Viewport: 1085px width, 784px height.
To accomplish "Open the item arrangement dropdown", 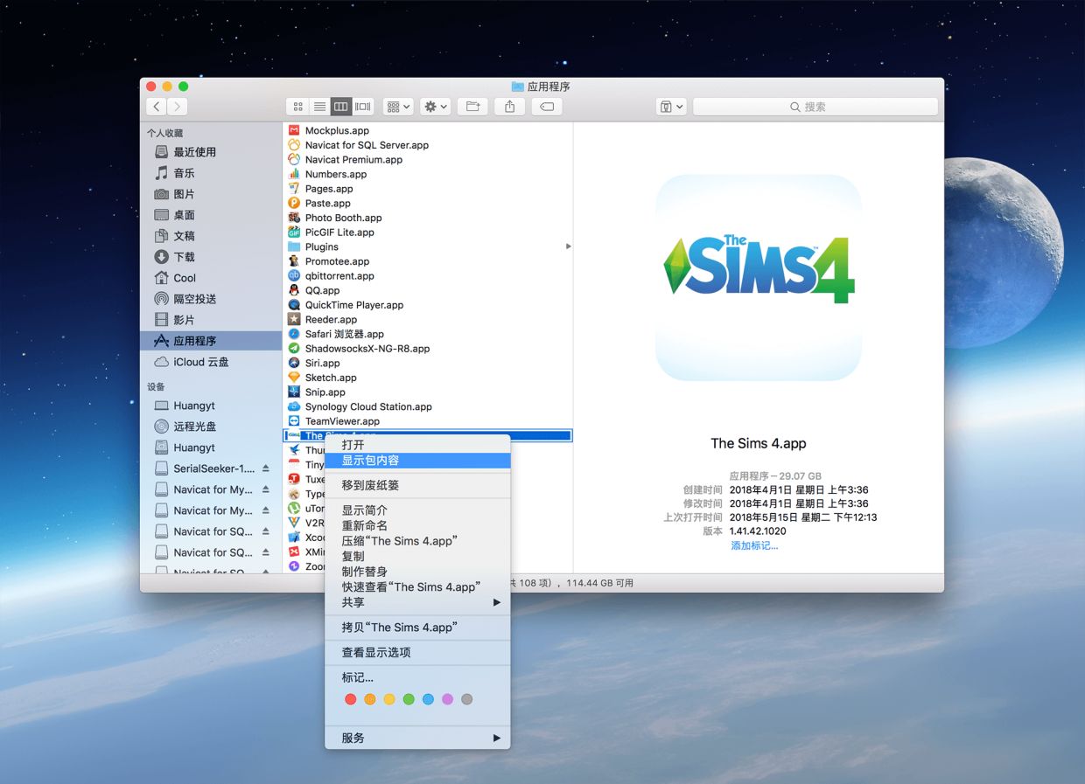I will click(398, 107).
